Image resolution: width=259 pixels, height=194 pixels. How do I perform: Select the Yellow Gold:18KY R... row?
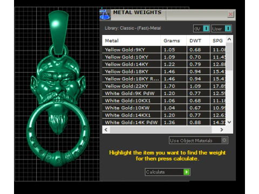[x=164, y=79]
